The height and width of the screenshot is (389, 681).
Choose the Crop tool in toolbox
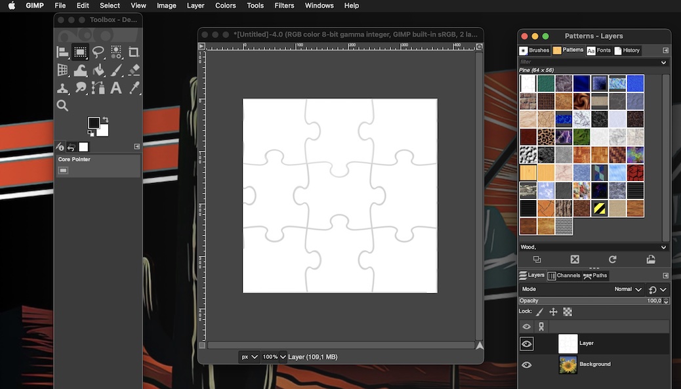pyautogui.click(x=134, y=52)
